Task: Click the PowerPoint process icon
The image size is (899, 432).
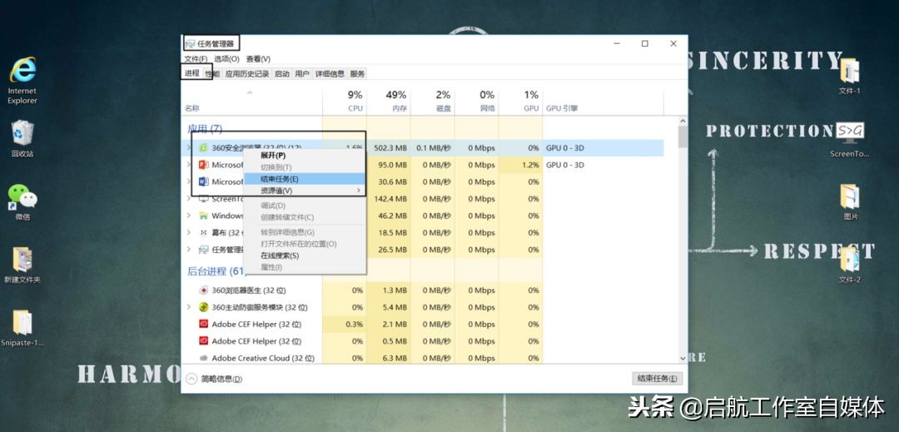Action: (x=203, y=165)
